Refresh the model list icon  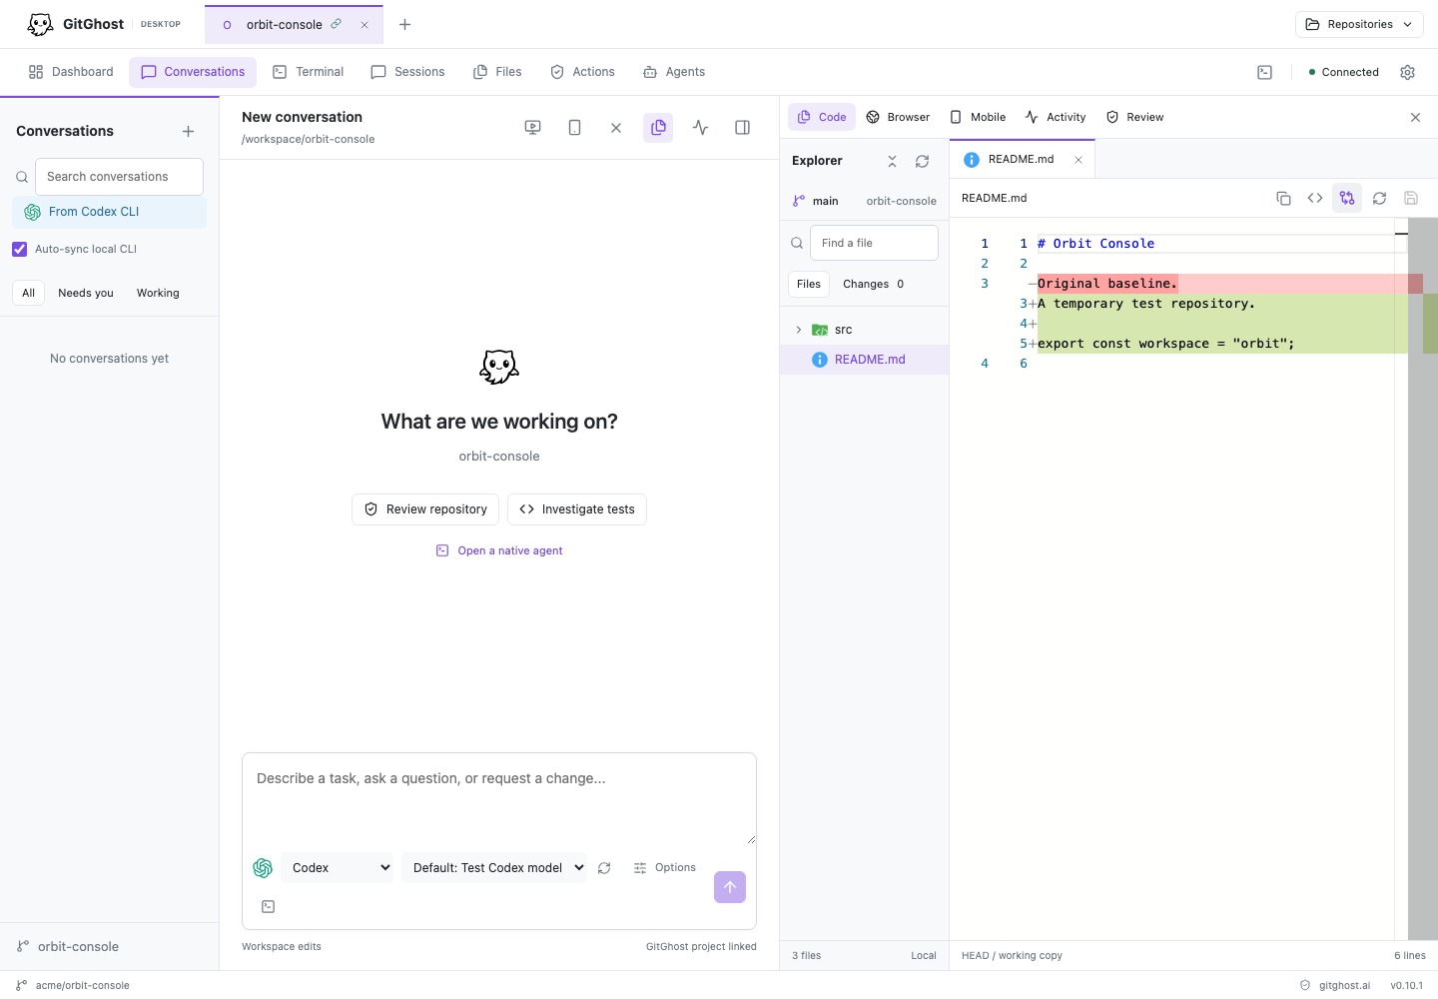pos(604,868)
